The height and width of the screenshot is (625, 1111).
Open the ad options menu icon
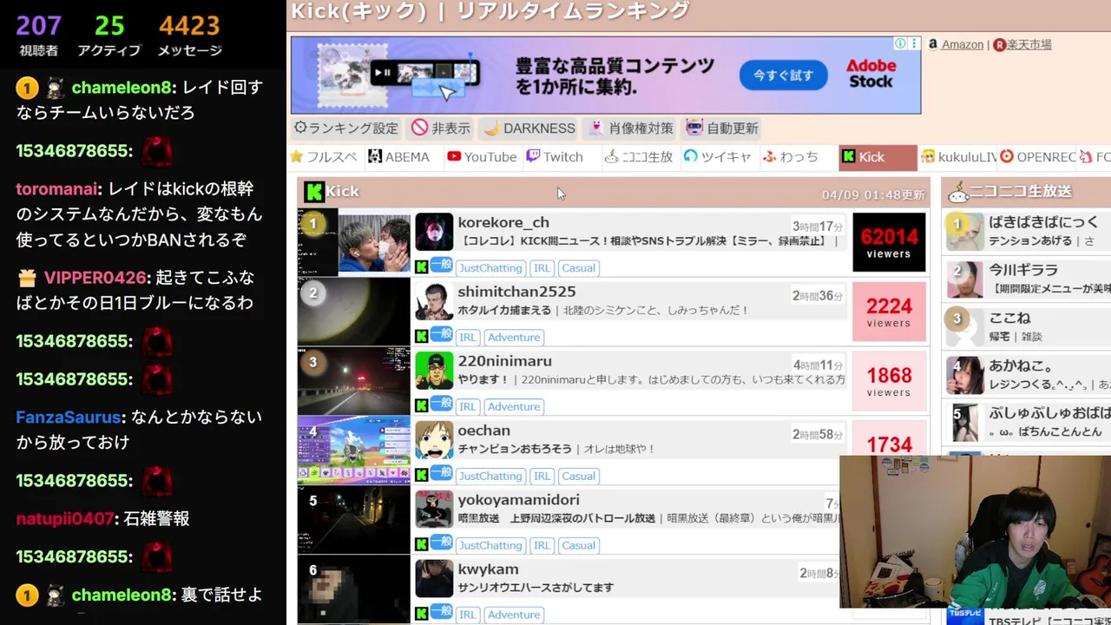[x=914, y=43]
